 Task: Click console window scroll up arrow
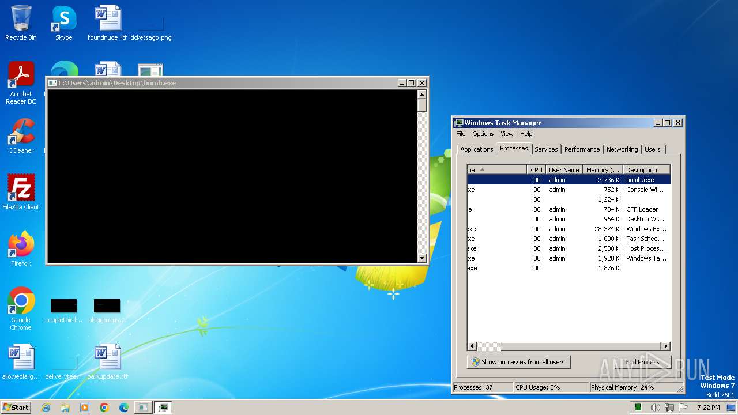pos(421,95)
